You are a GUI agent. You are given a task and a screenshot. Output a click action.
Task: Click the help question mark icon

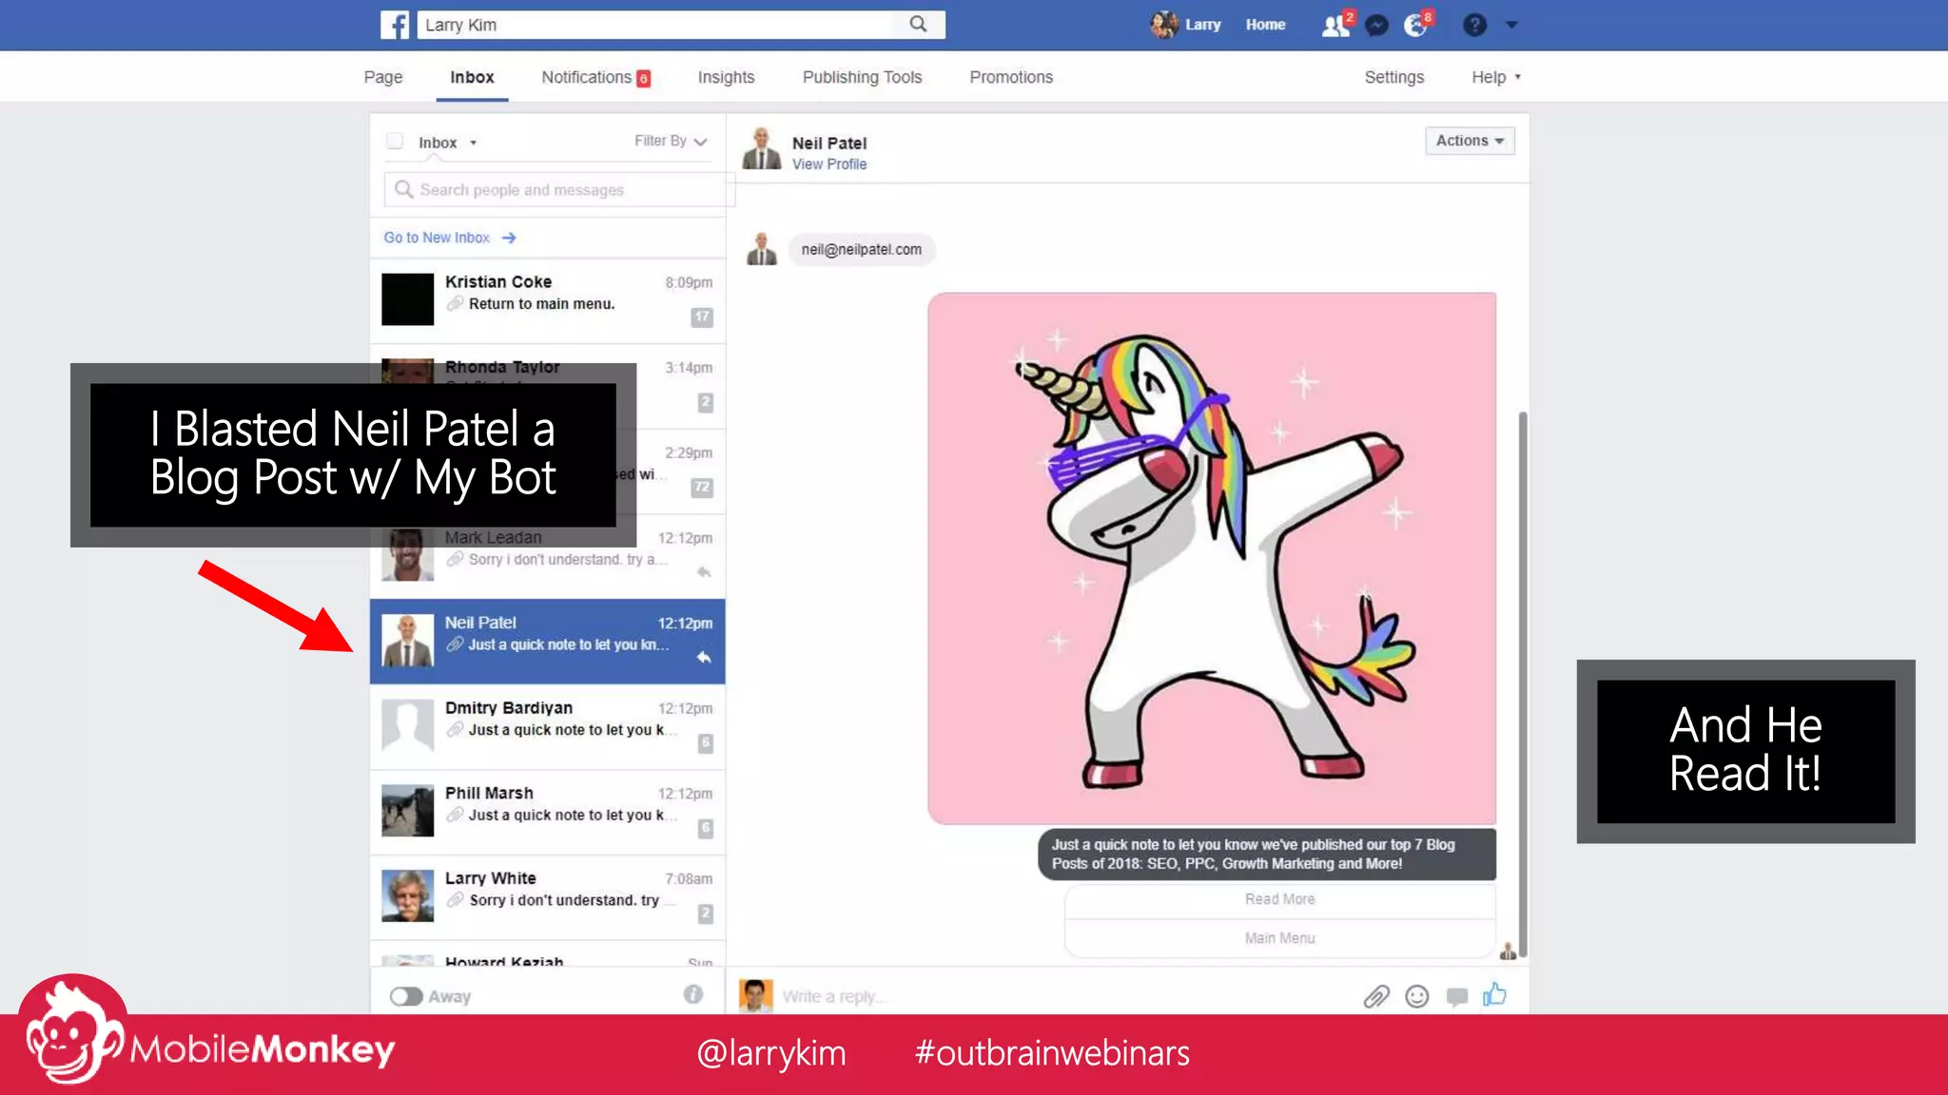point(1474,25)
